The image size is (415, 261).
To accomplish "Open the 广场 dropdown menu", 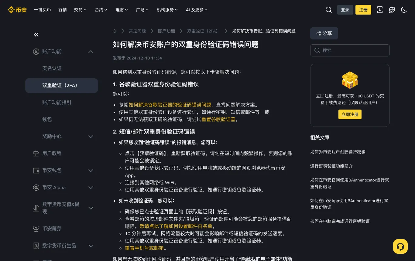I will (142, 10).
